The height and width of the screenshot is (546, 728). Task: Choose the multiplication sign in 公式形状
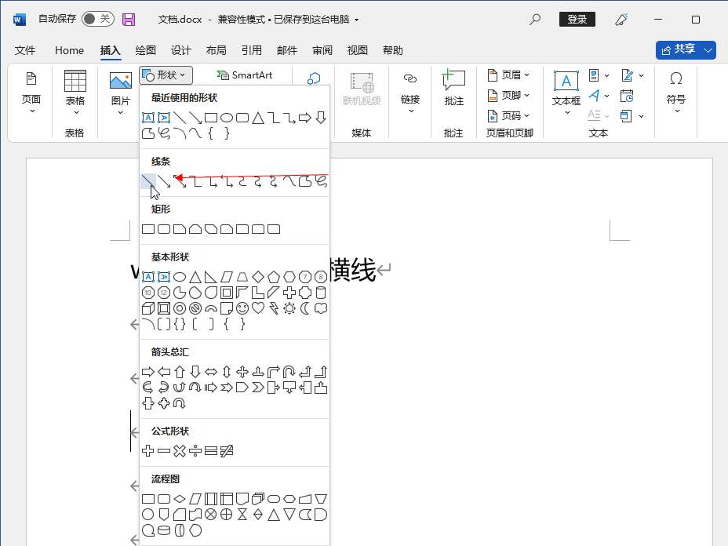click(x=180, y=451)
